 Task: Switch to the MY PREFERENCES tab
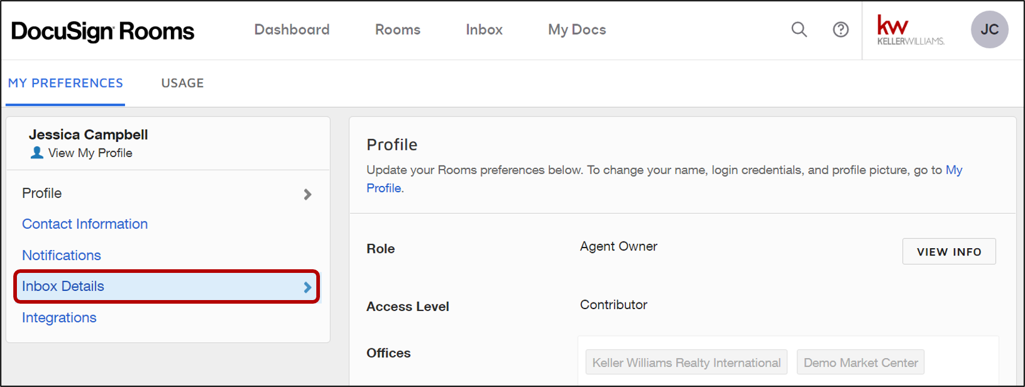coord(65,83)
